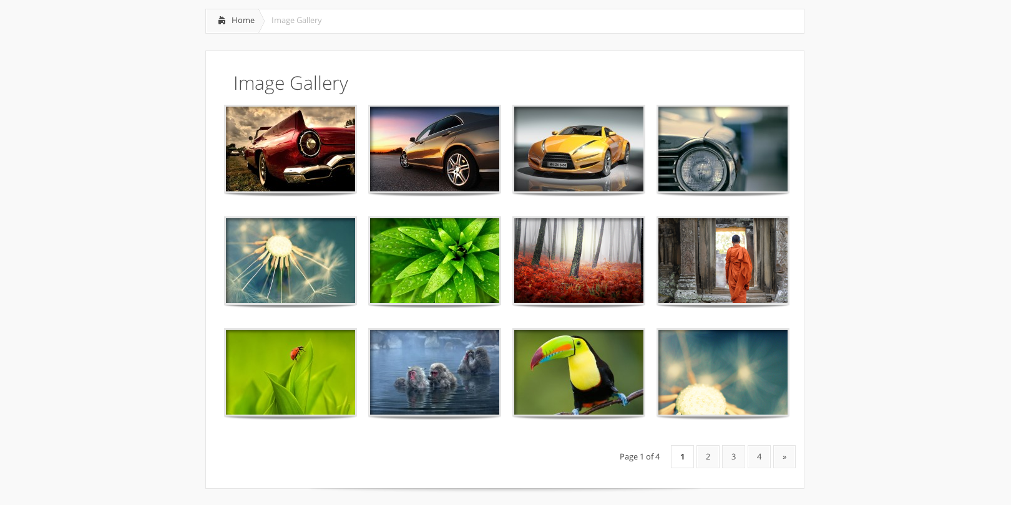1011x505 pixels.
Task: Click the next page » arrow
Action: point(784,457)
